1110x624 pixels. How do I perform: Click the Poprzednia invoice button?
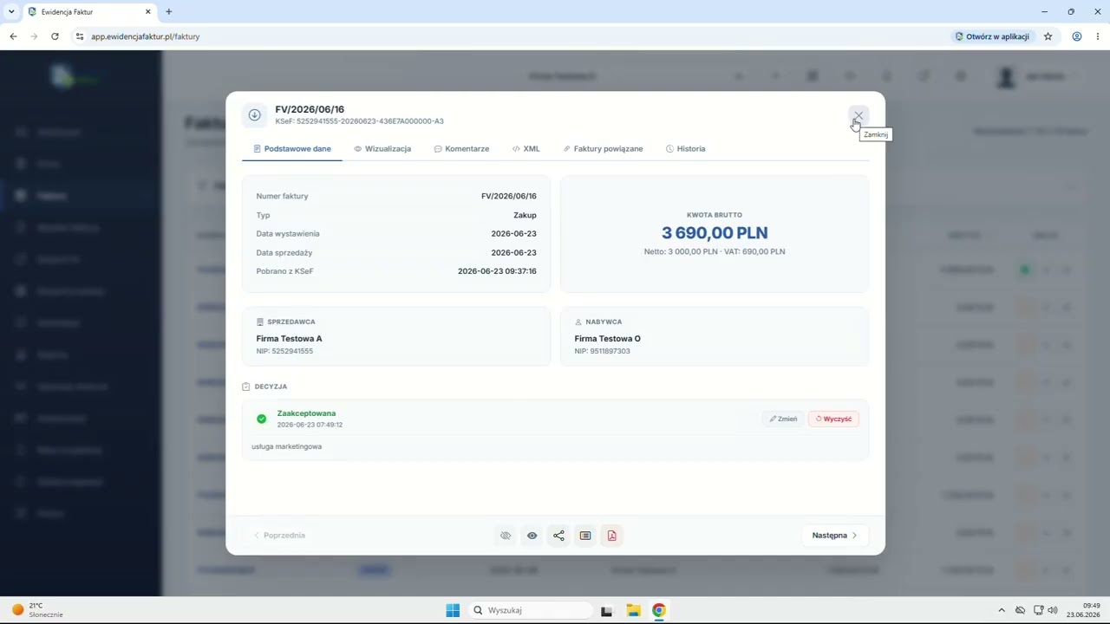click(x=279, y=536)
